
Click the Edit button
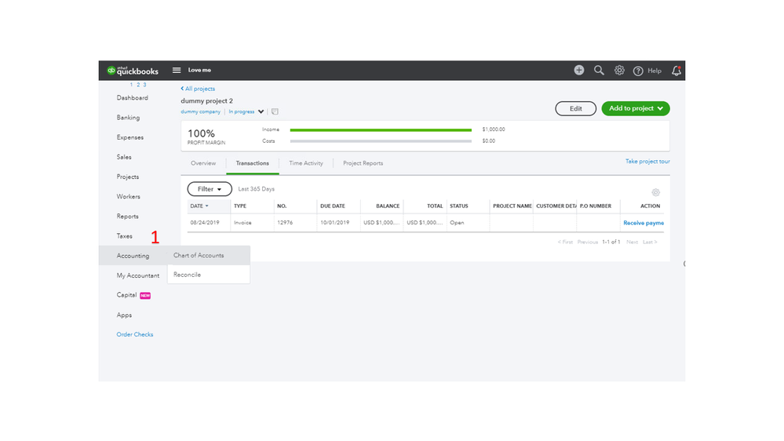[x=575, y=108]
